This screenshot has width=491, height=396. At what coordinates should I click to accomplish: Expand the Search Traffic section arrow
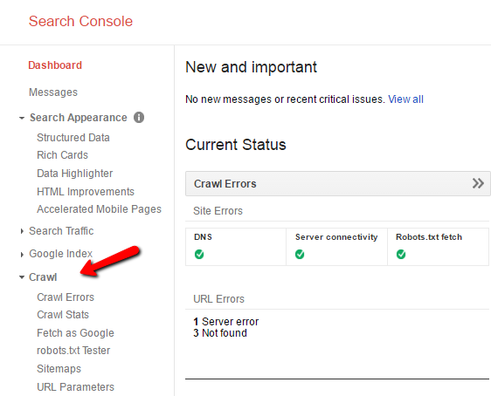tap(22, 231)
